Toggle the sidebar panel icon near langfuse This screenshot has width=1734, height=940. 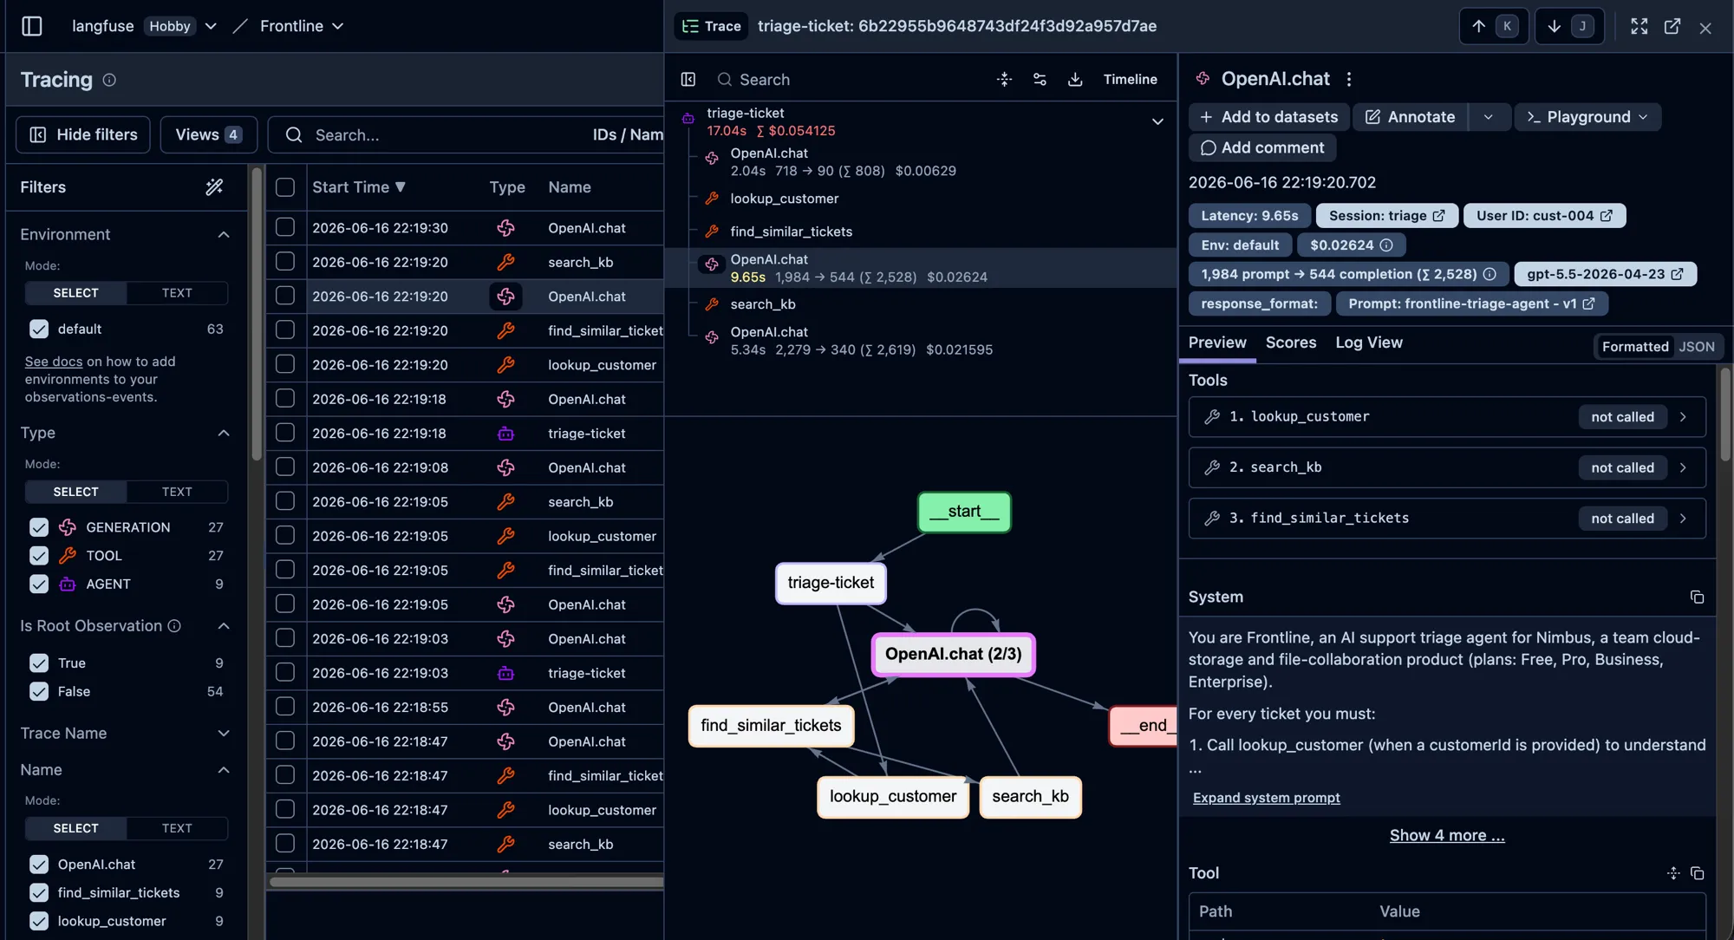(32, 26)
